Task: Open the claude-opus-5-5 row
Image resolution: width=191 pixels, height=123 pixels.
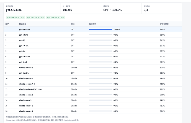Action: 93,68
